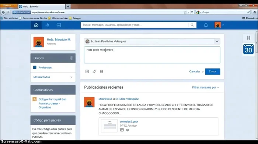Viewport: 258px width, 144px height.
Task: Click the search magnifier icon in Edmodo
Action: click(192, 25)
